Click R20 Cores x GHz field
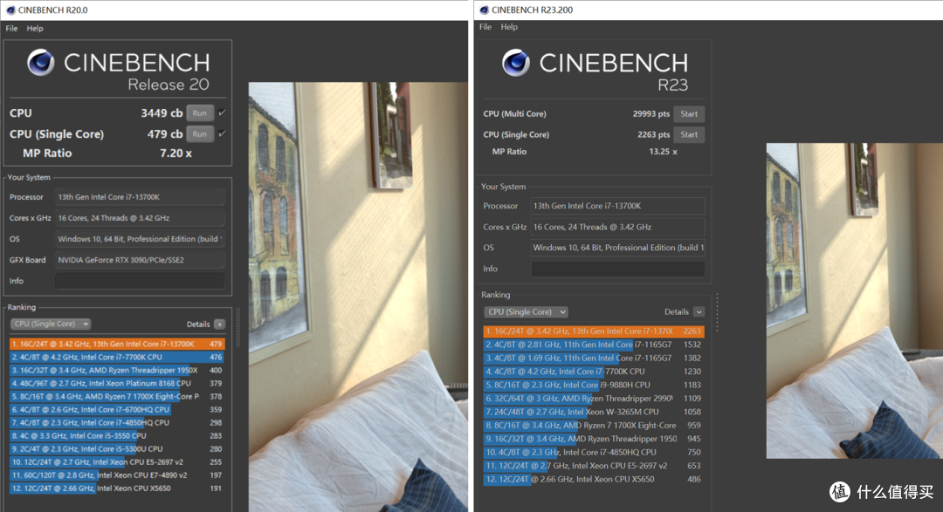Image resolution: width=943 pixels, height=512 pixels. pyautogui.click(x=140, y=218)
